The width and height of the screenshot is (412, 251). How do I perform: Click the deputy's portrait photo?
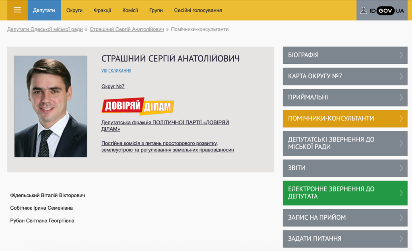tap(51, 106)
